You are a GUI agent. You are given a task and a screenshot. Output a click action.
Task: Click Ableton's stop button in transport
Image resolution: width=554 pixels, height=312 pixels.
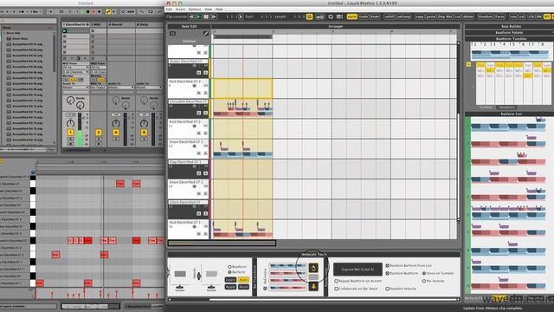(88, 11)
